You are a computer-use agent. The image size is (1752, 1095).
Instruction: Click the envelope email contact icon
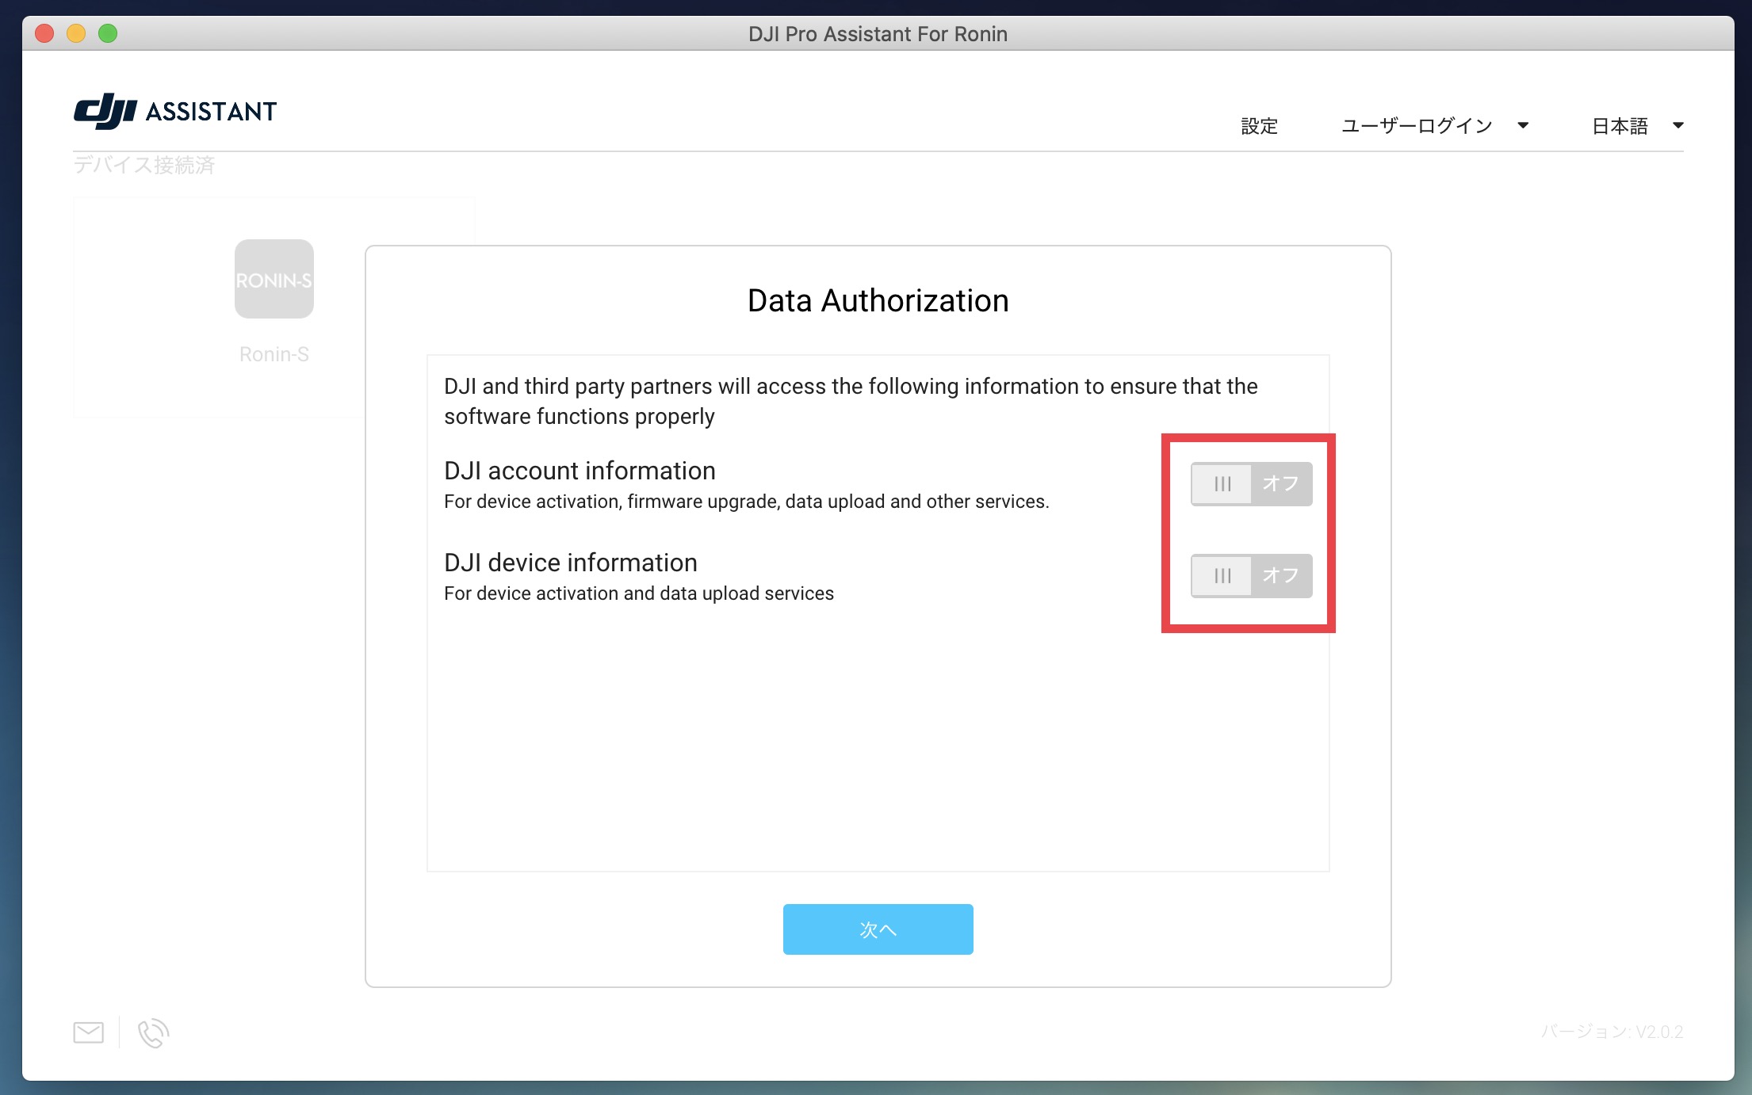(x=88, y=1032)
